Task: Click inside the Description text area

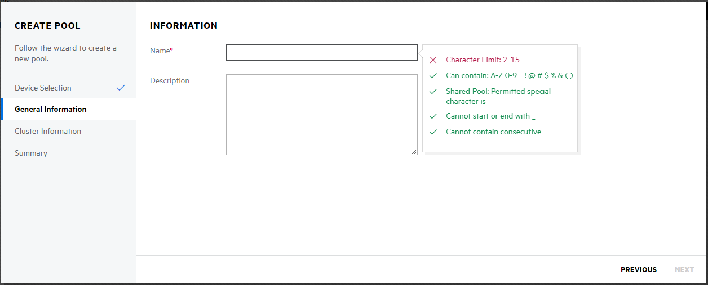Action: (321, 114)
